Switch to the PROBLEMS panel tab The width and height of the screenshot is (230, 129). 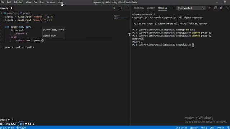coord(139,8)
